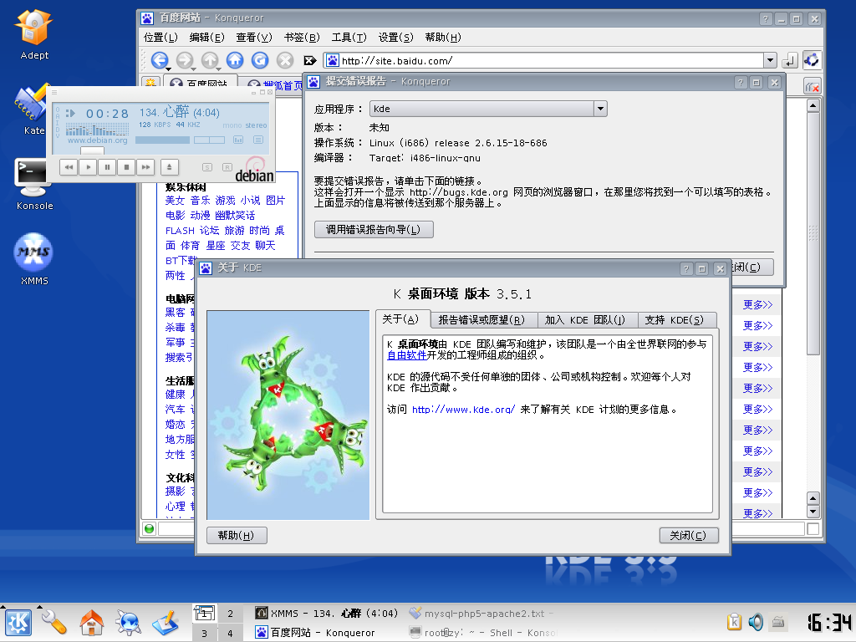
Task: Click the K Menu button in the panel
Action: (x=18, y=622)
